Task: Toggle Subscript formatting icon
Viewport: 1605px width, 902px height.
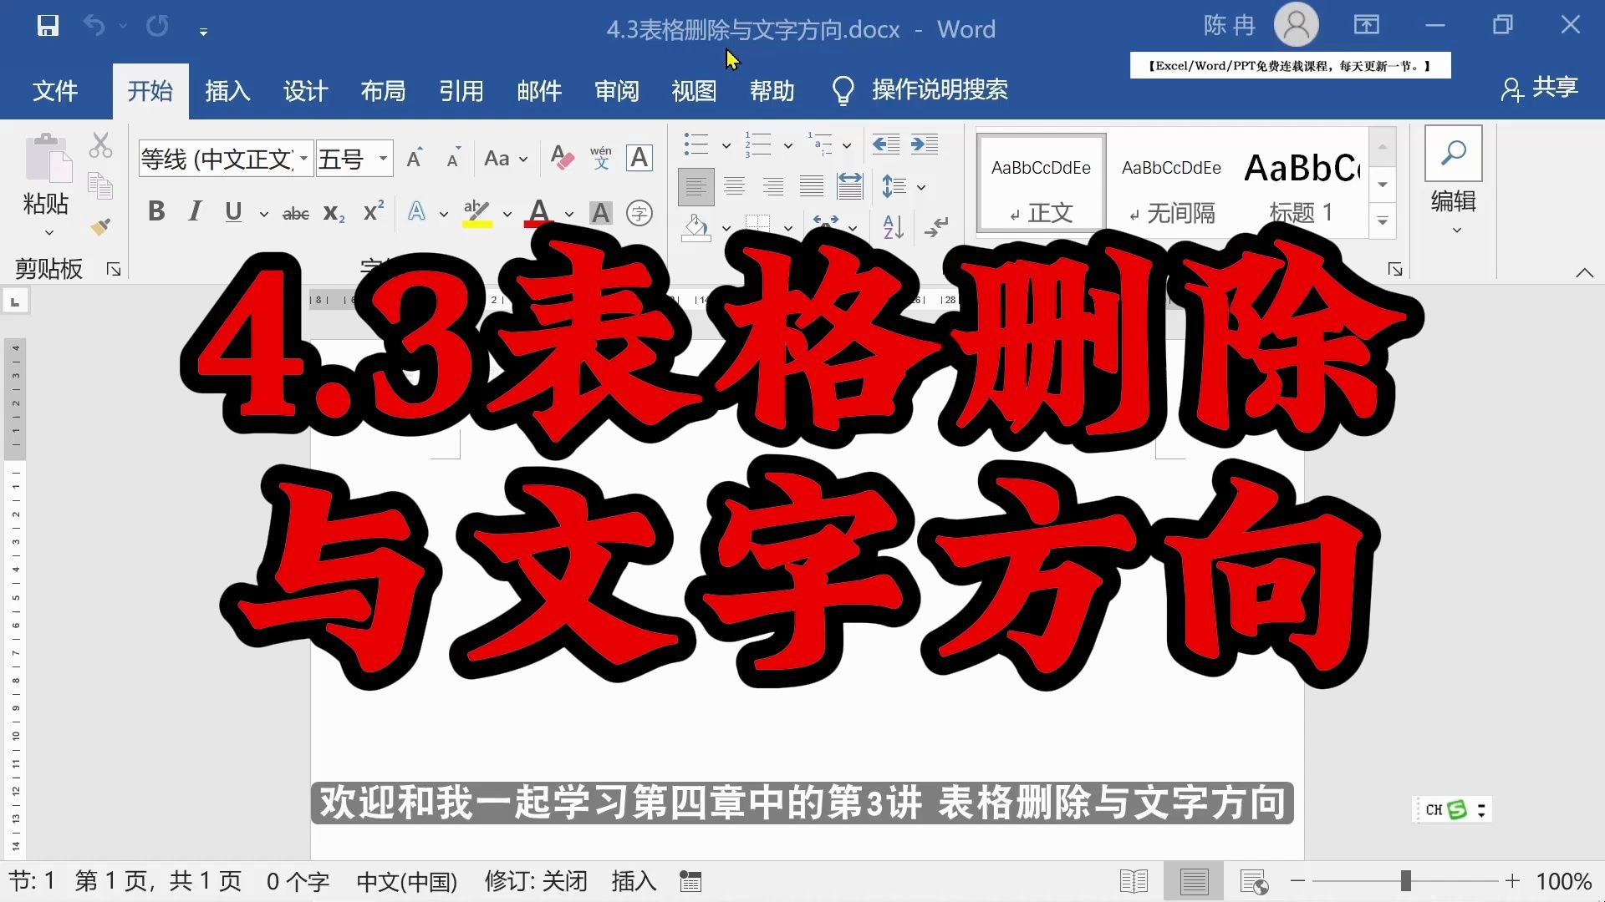Action: tap(334, 213)
